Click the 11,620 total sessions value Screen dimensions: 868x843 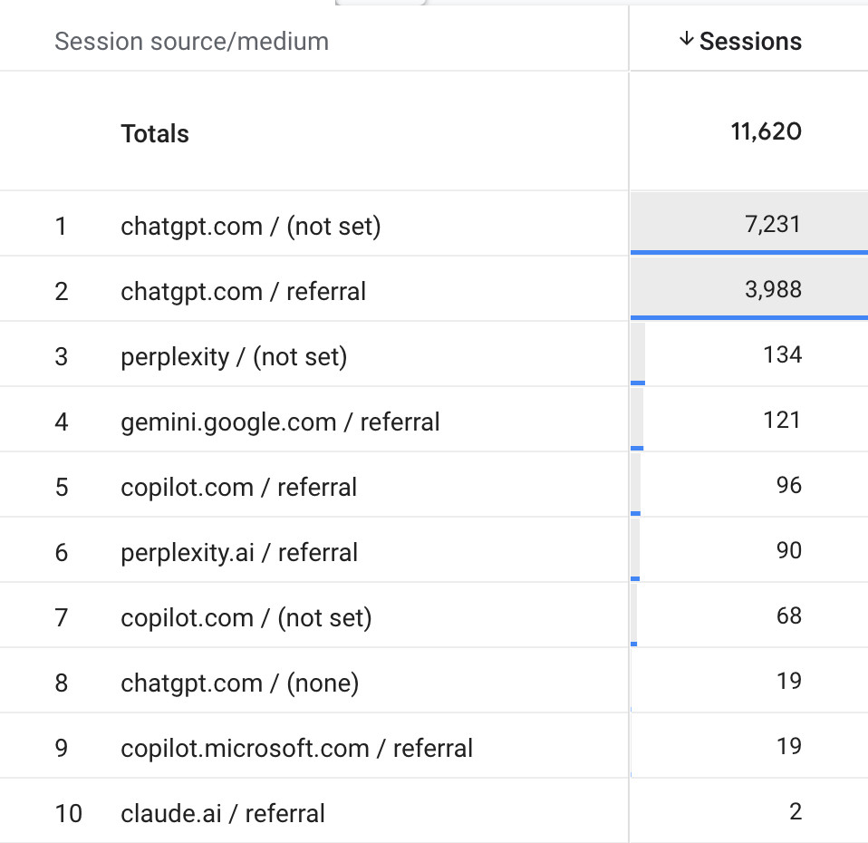[766, 132]
